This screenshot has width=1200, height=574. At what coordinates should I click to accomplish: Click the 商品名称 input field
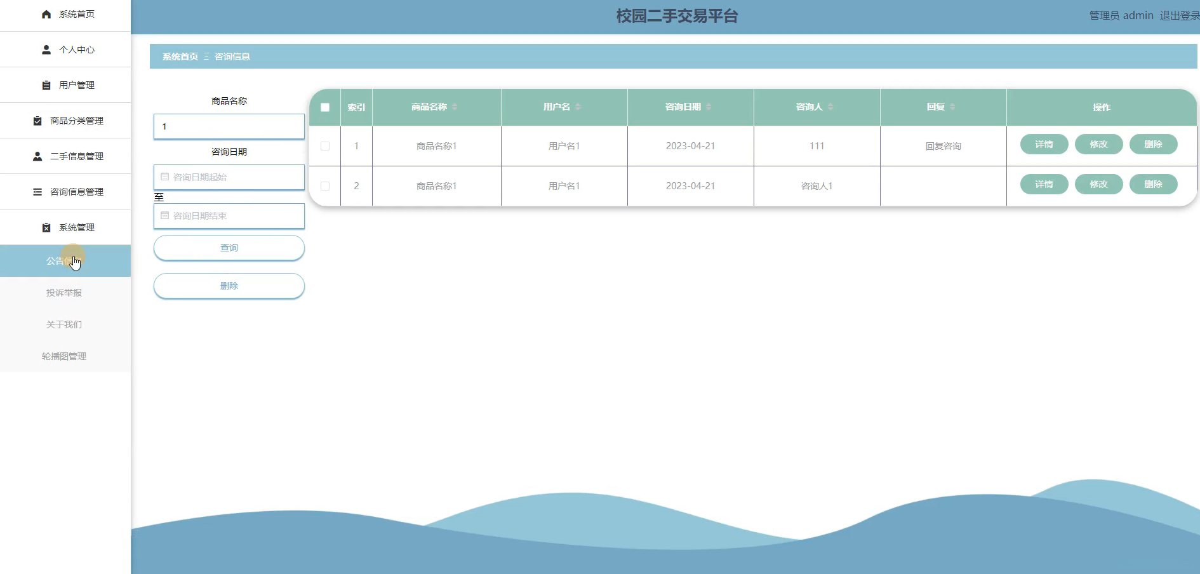coord(229,126)
